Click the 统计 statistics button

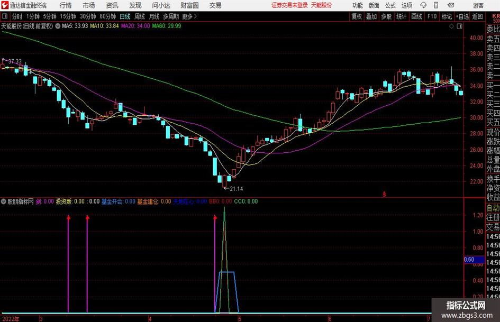[401, 16]
